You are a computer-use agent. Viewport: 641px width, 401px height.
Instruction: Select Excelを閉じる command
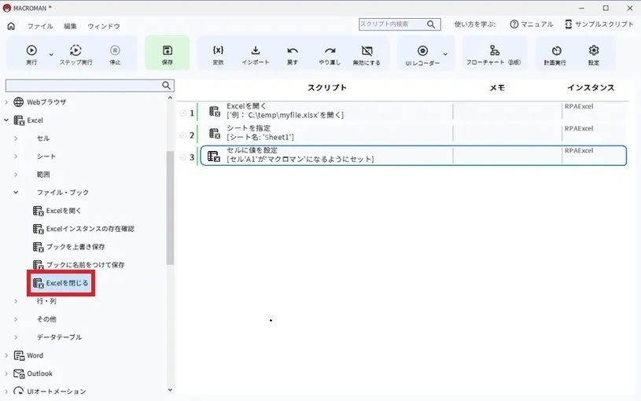61,283
